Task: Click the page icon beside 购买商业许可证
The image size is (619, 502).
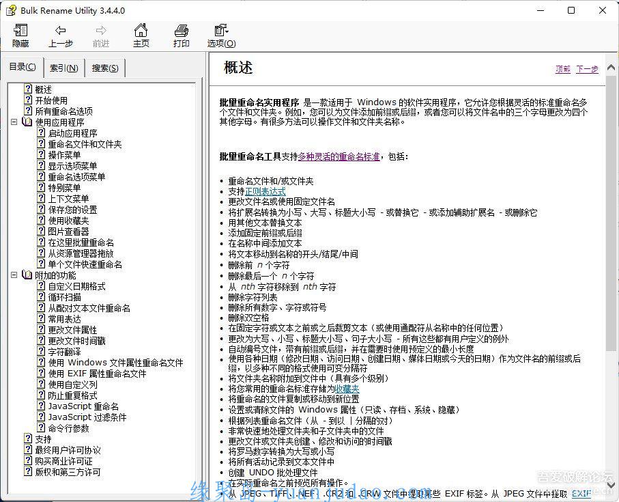Action: pyautogui.click(x=28, y=461)
